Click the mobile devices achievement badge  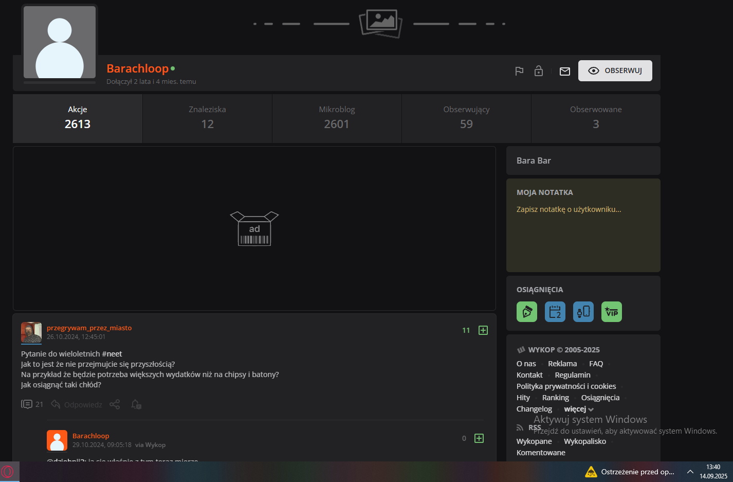(583, 312)
